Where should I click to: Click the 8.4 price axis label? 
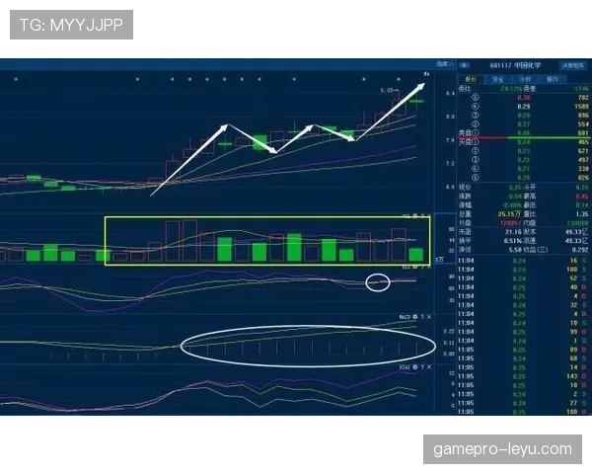click(450, 93)
